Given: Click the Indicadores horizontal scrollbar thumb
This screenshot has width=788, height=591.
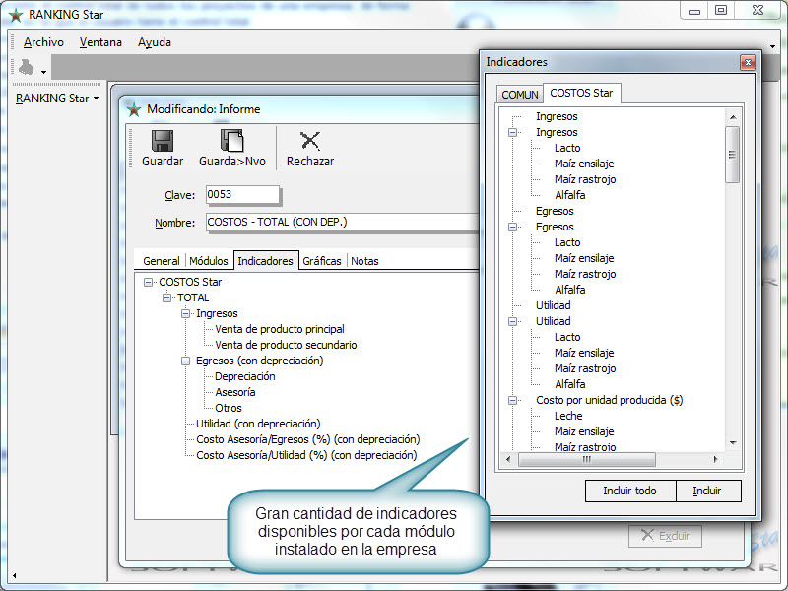Looking at the screenshot, I should click(586, 459).
